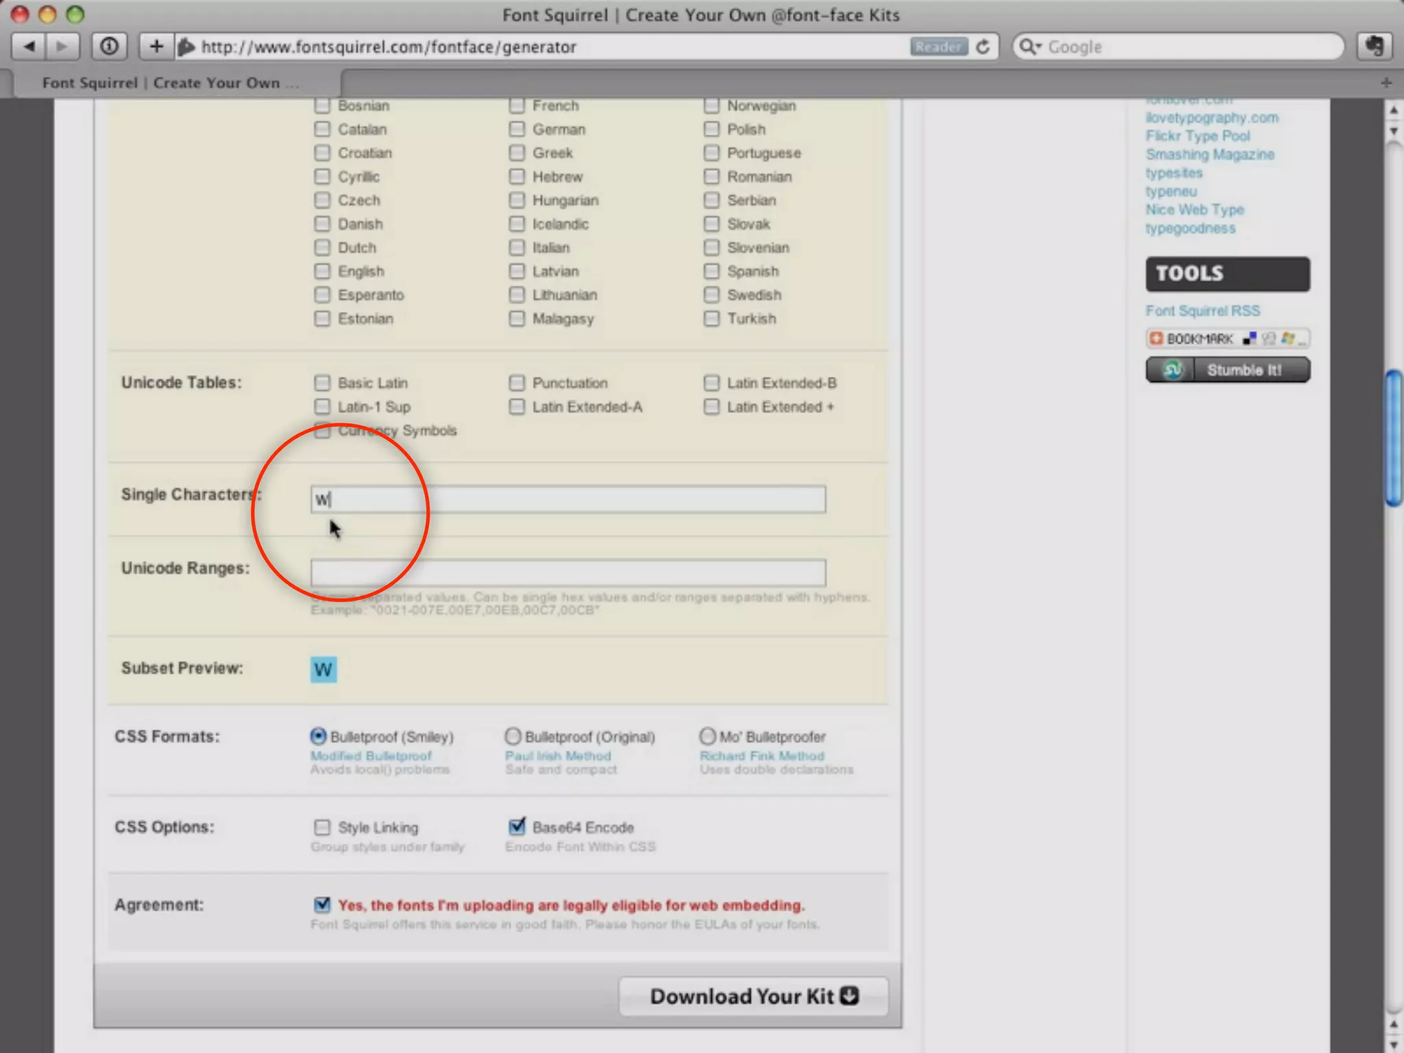1404x1053 pixels.
Task: Open the Paul Irish Method link
Action: (558, 755)
